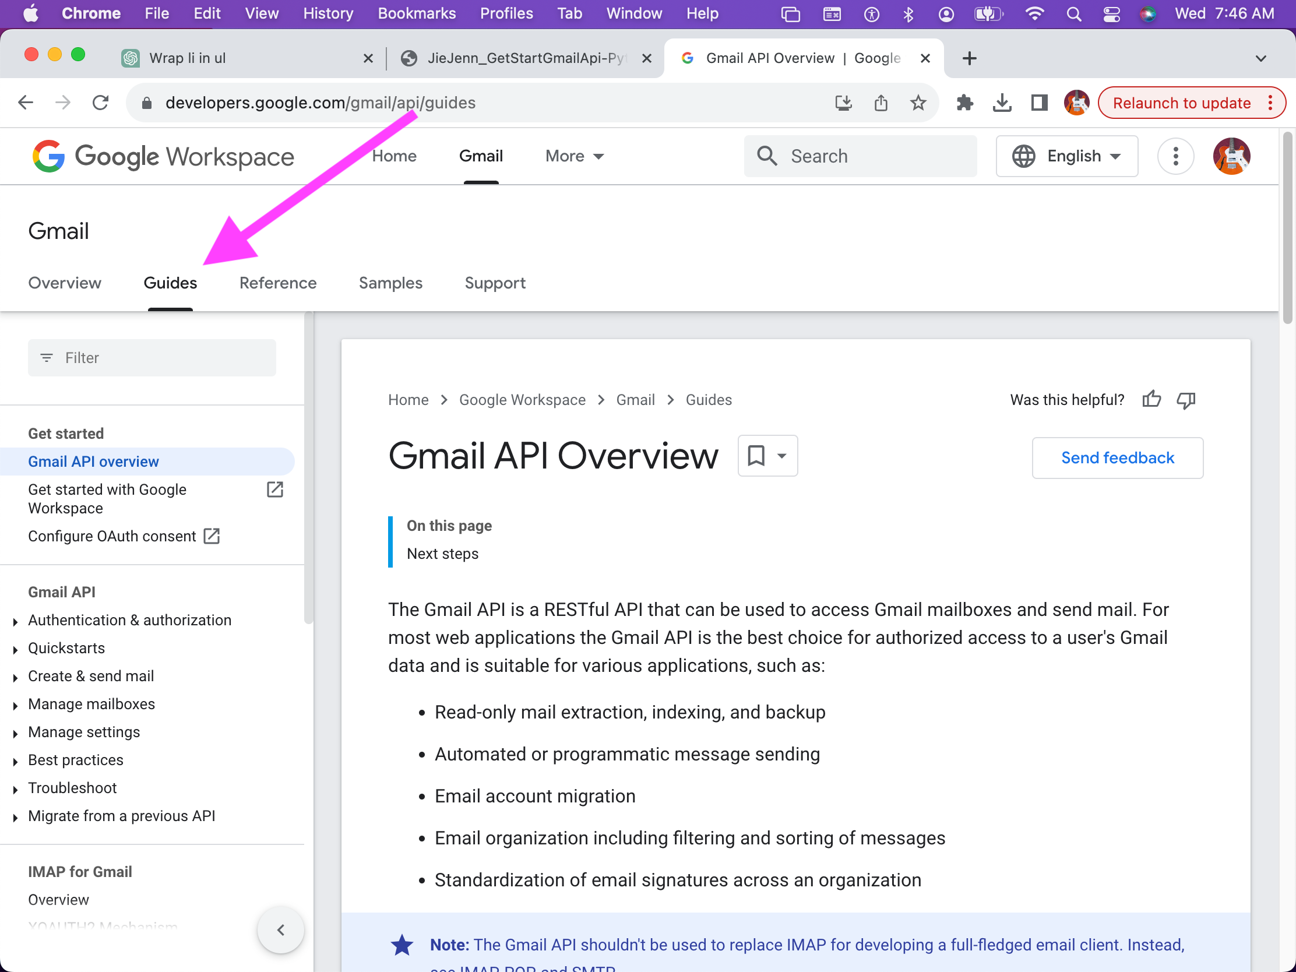Expand the Quickstarts section
1296x972 pixels.
pyautogui.click(x=15, y=649)
